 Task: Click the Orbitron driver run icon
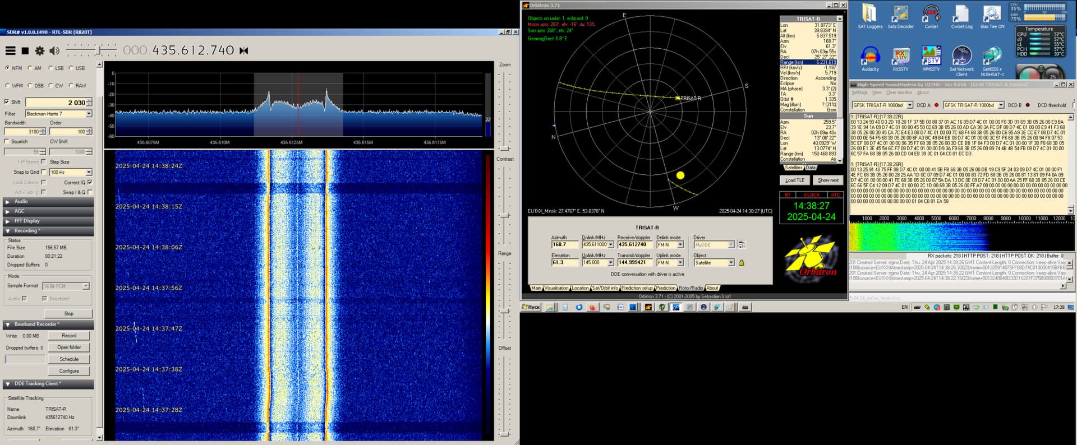tap(742, 245)
